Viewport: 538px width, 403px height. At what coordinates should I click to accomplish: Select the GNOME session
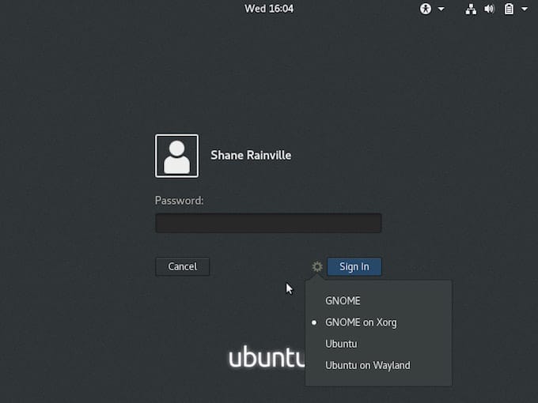378,301
